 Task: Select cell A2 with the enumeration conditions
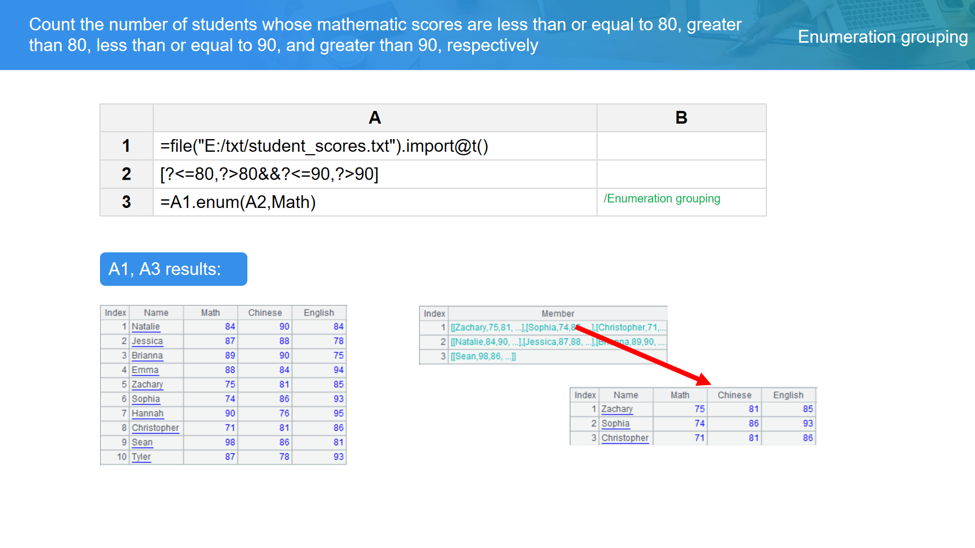375,174
